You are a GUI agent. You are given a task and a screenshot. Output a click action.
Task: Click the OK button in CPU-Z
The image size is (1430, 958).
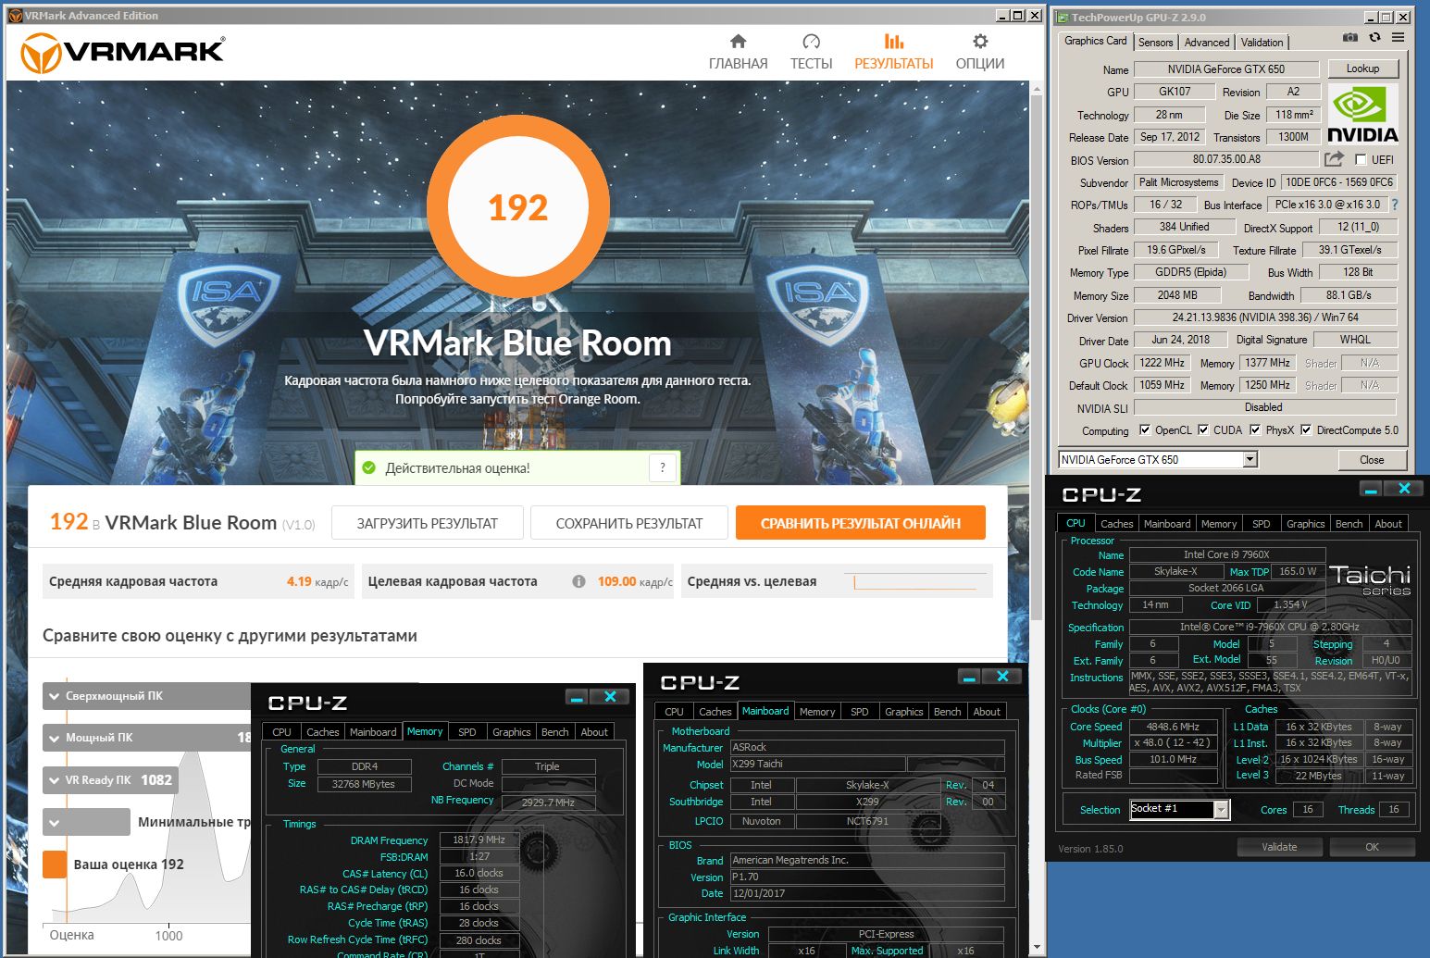coord(1372,847)
